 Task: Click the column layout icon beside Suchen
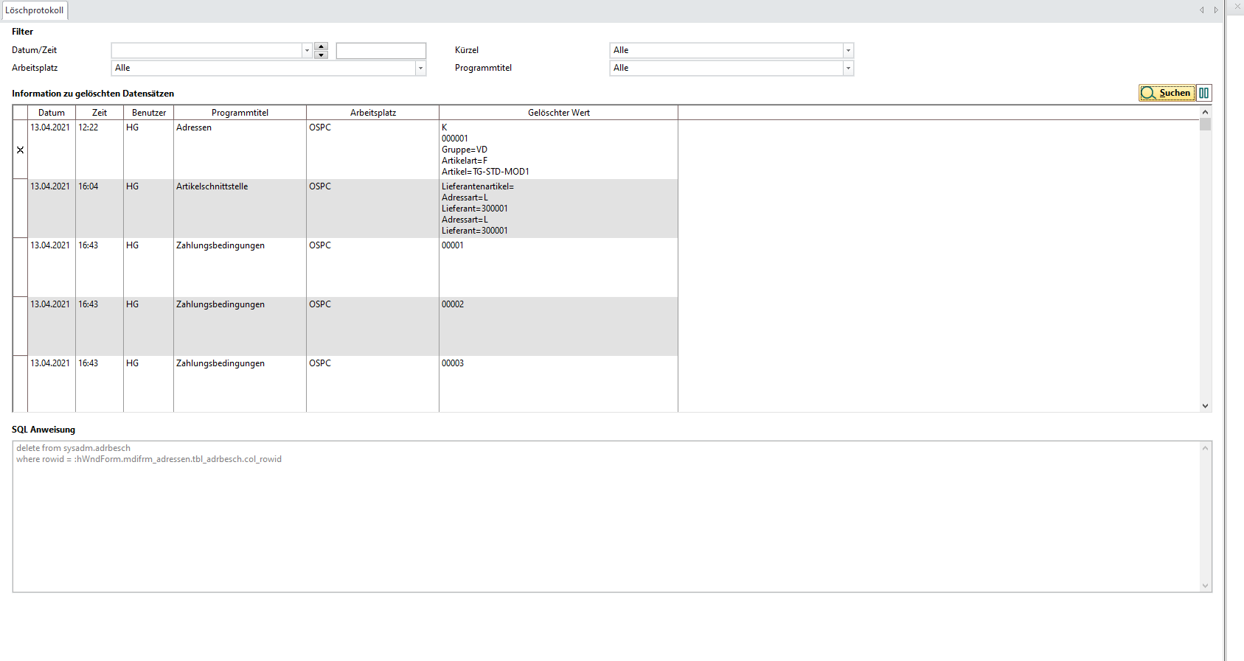(x=1203, y=93)
